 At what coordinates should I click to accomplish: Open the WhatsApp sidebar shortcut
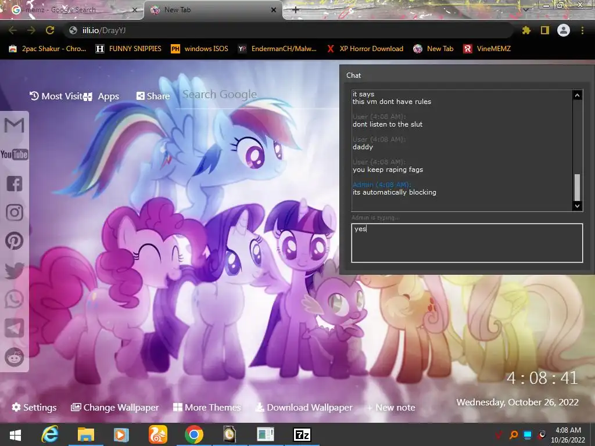15,299
